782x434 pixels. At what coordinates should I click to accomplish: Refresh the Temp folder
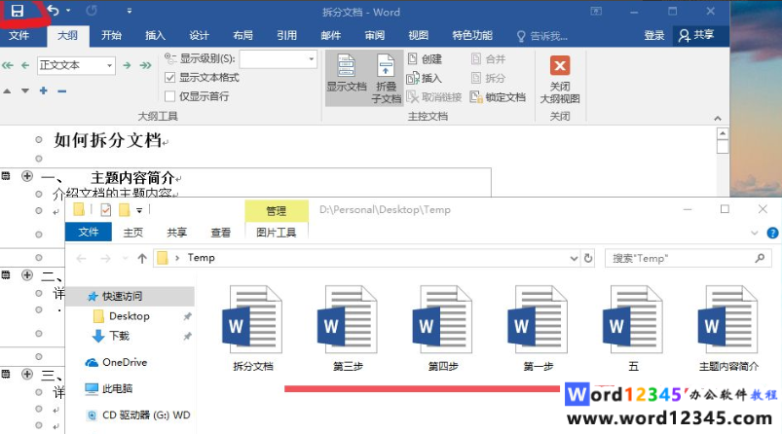pos(588,258)
